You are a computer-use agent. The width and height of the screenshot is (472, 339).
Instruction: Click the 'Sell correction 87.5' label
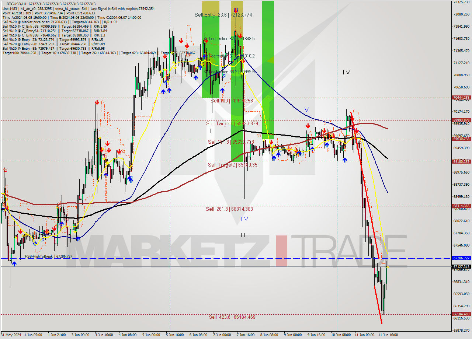tap(229, 38)
